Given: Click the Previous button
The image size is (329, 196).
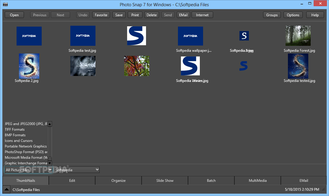Looking at the screenshot, I should [40, 15].
